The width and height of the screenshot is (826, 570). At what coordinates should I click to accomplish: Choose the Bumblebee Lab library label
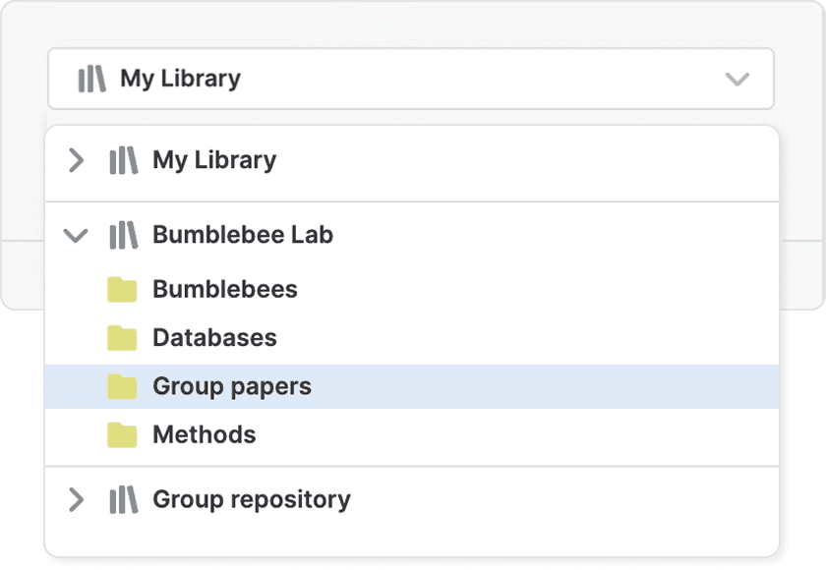point(243,235)
